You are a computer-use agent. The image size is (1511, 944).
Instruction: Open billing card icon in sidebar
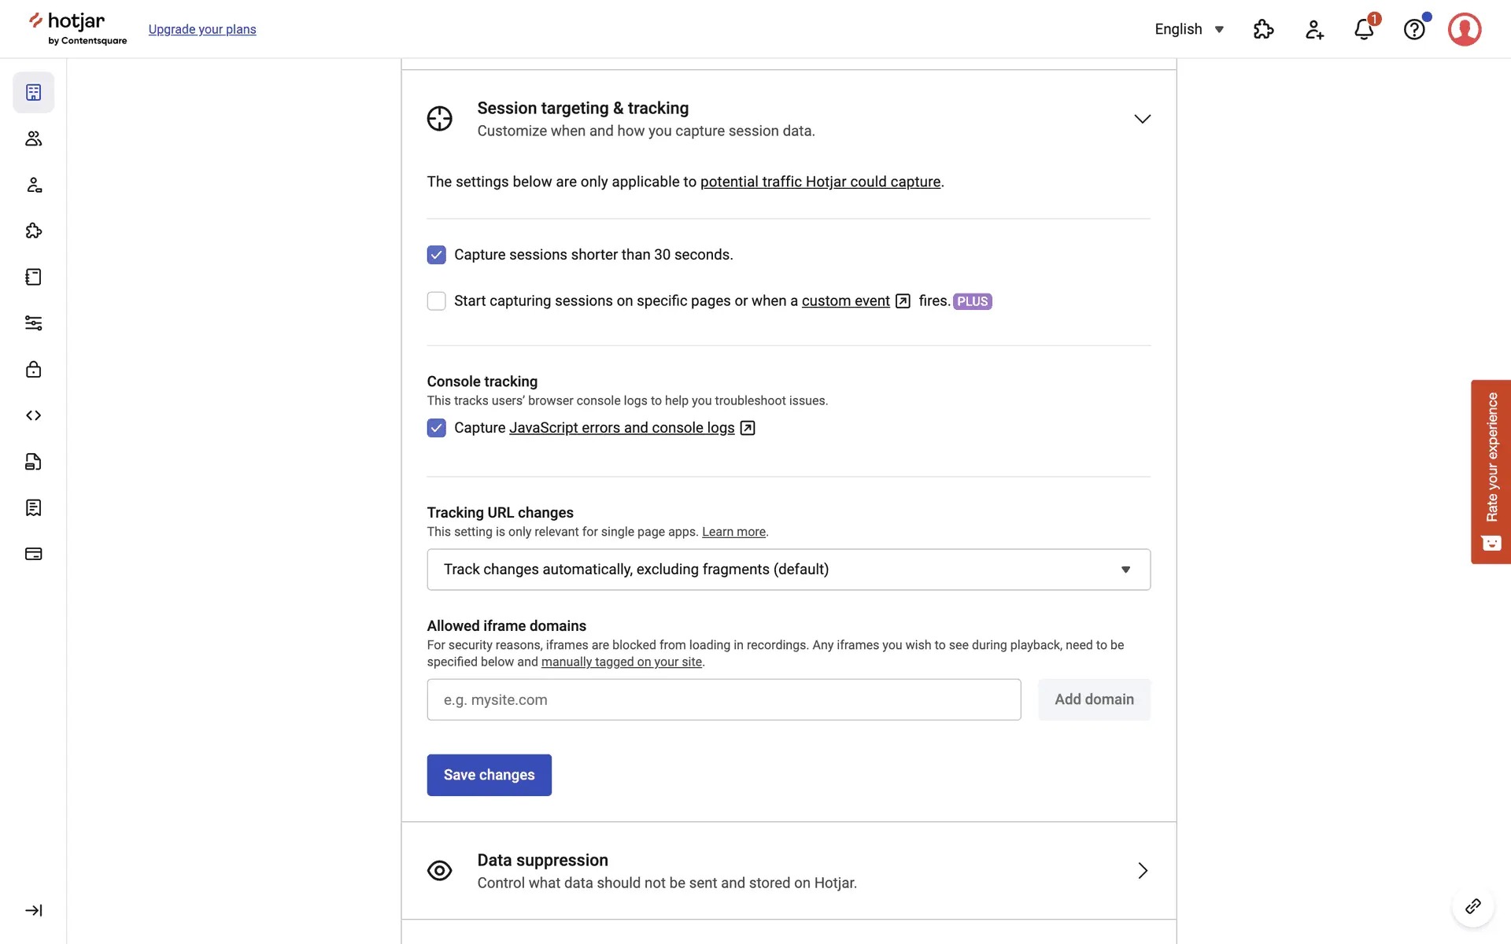(x=33, y=554)
